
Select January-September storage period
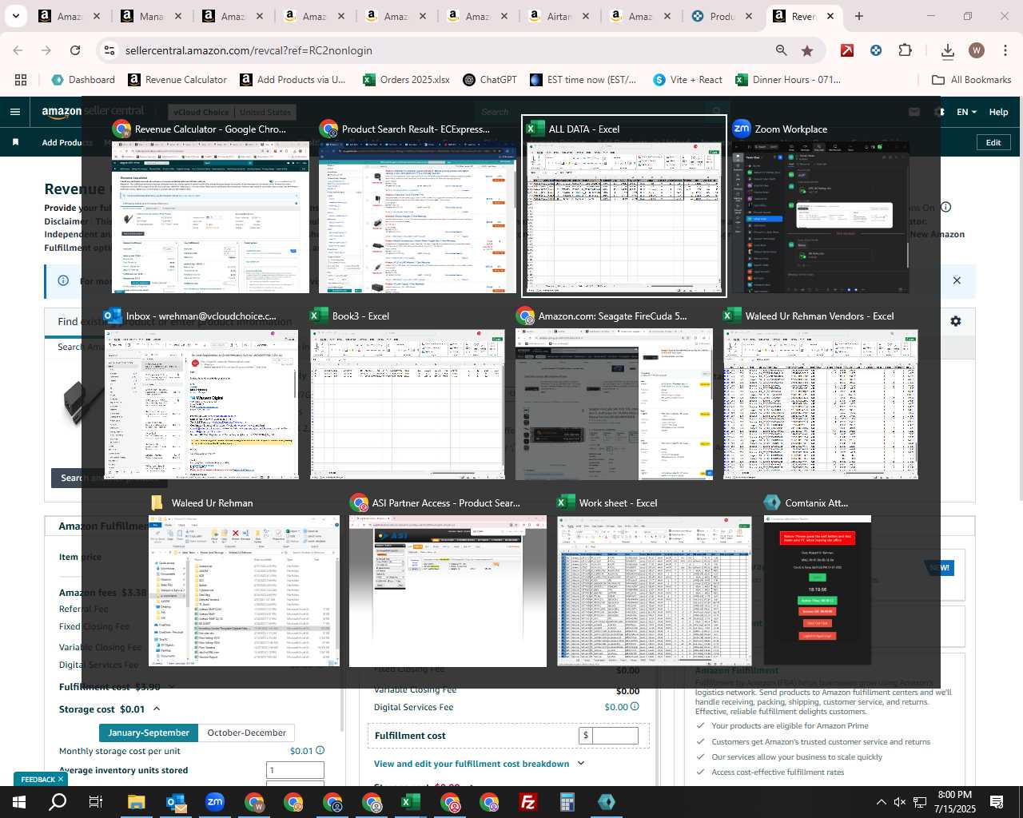click(149, 733)
